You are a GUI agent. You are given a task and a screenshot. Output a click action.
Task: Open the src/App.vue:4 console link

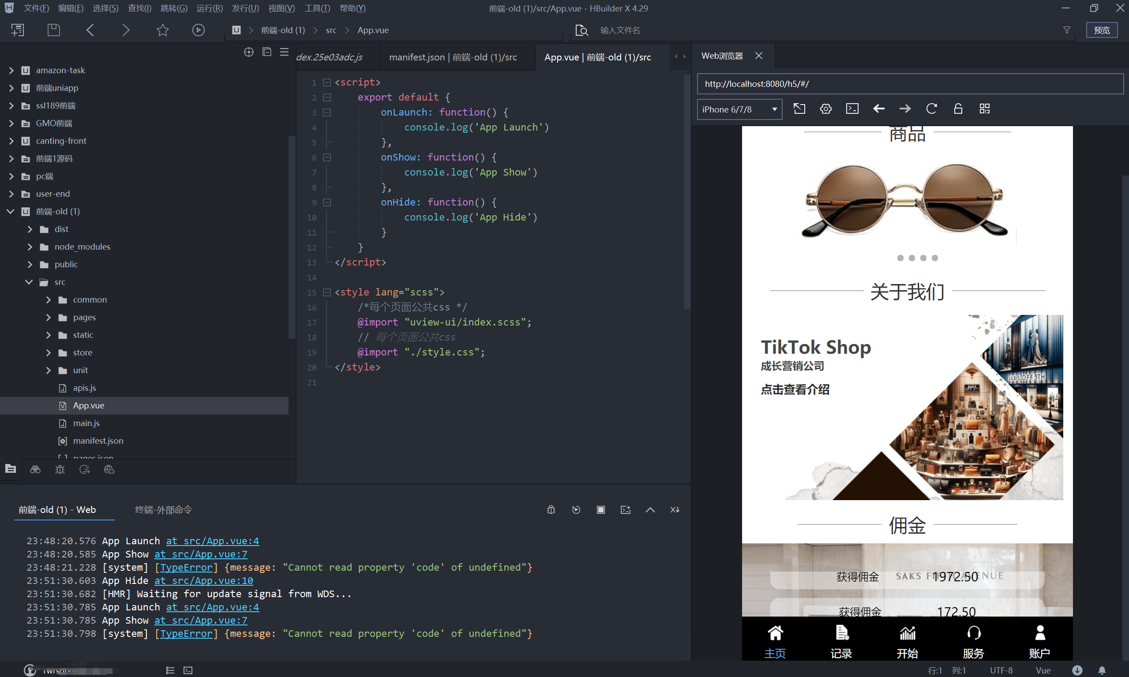click(x=212, y=541)
